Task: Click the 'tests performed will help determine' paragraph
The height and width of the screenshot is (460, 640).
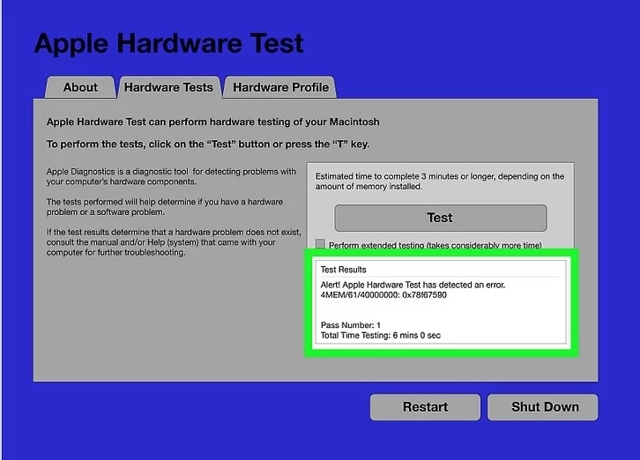Action: 165,207
